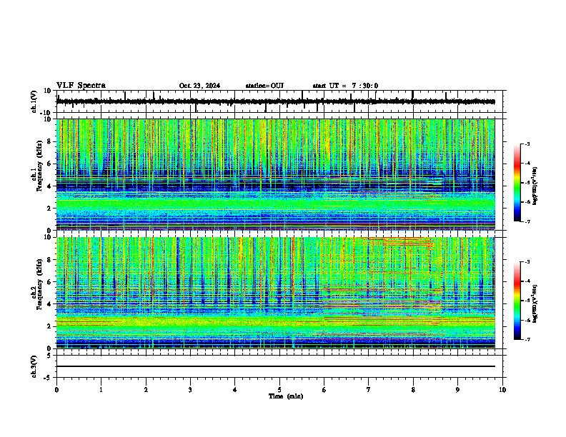Click the 'Time (min)' axis label
This screenshot has width=566, height=437.
(286, 396)
